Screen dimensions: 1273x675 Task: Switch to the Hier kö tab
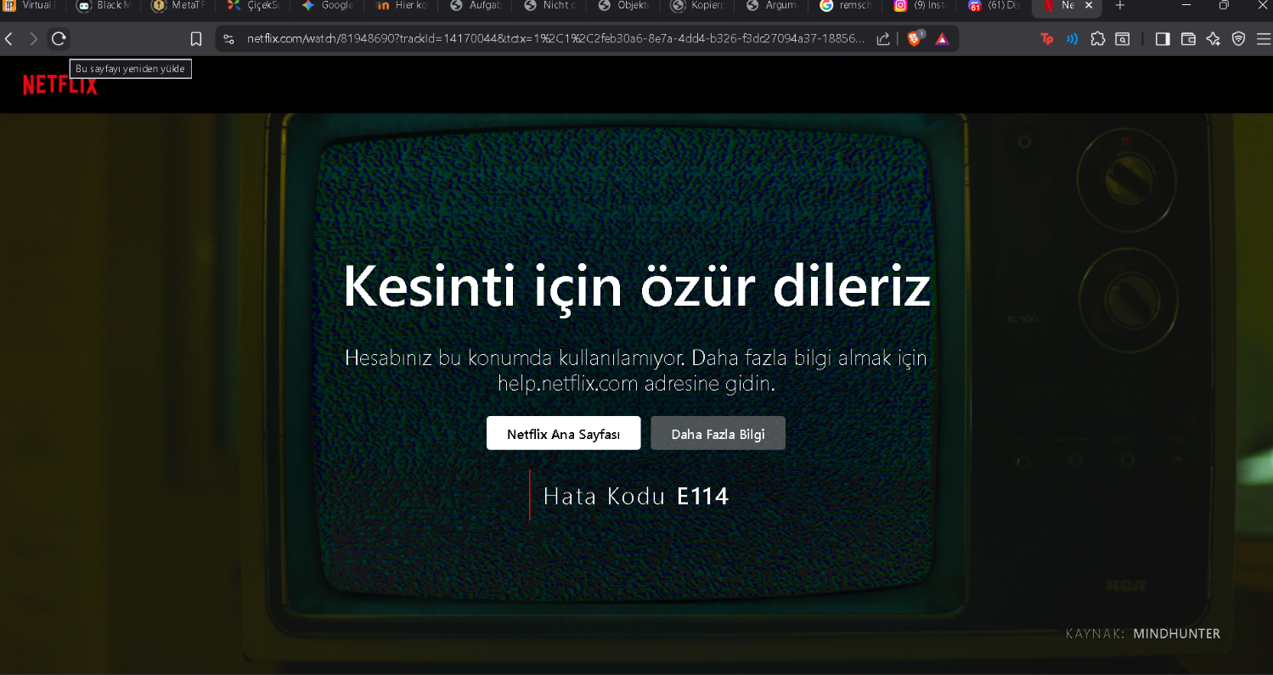click(x=403, y=6)
